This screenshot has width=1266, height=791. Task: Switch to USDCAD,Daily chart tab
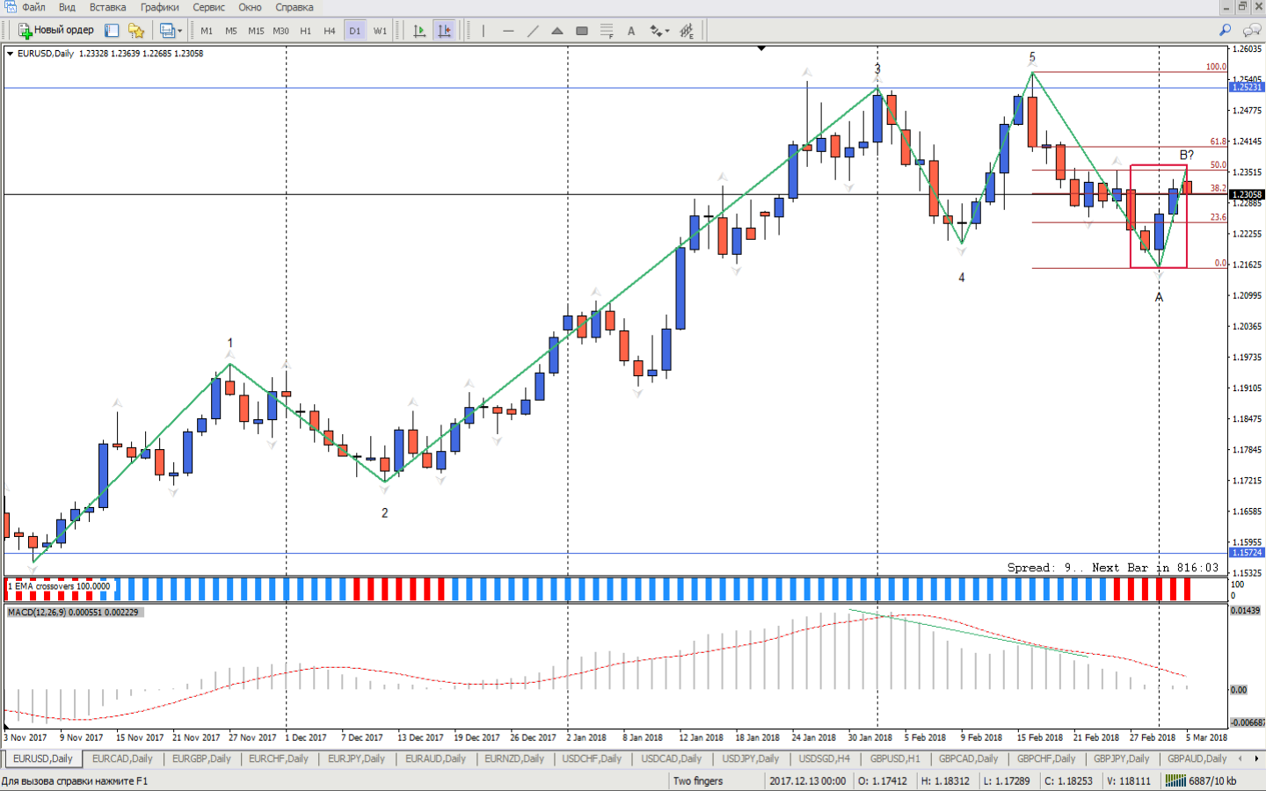click(x=672, y=758)
